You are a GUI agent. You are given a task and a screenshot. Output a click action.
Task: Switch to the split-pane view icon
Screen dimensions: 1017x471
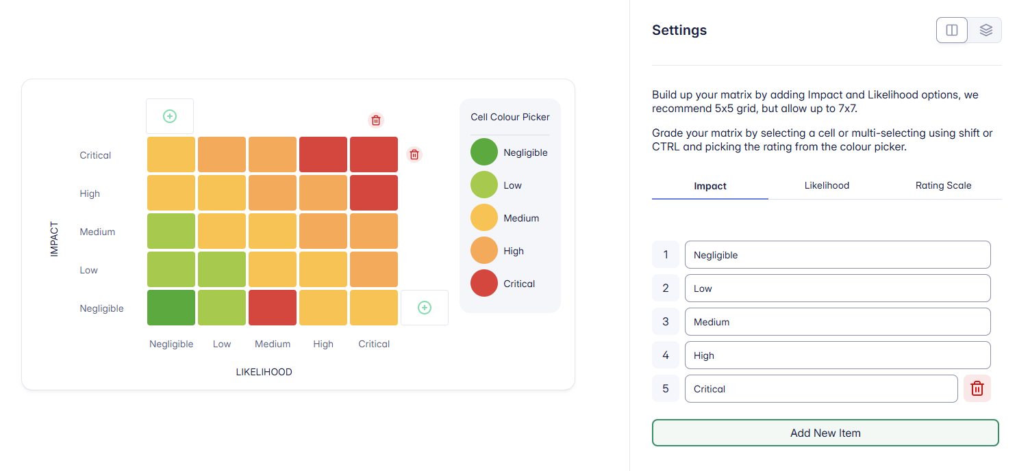(x=952, y=30)
